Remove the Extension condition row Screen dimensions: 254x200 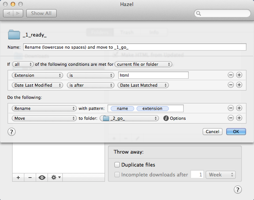pyautogui.click(x=231, y=75)
